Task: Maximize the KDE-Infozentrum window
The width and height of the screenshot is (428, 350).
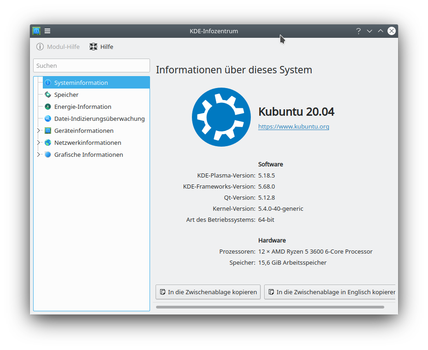Action: click(381, 31)
